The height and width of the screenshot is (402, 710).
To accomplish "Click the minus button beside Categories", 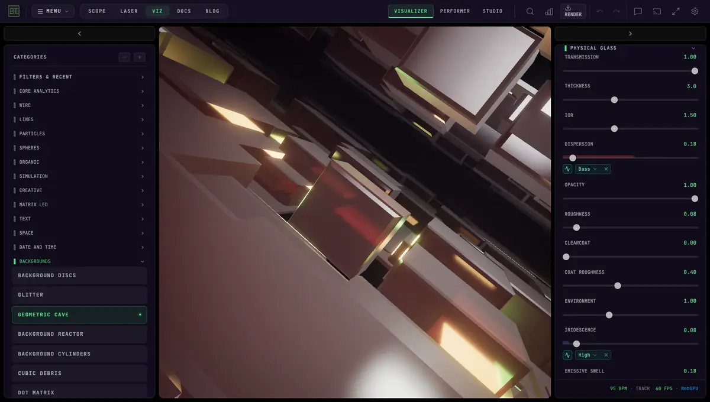I will pos(124,57).
